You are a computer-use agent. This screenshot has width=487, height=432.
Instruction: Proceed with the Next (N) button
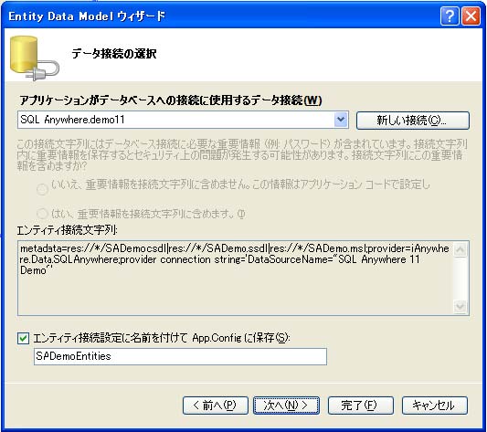pyautogui.click(x=286, y=406)
